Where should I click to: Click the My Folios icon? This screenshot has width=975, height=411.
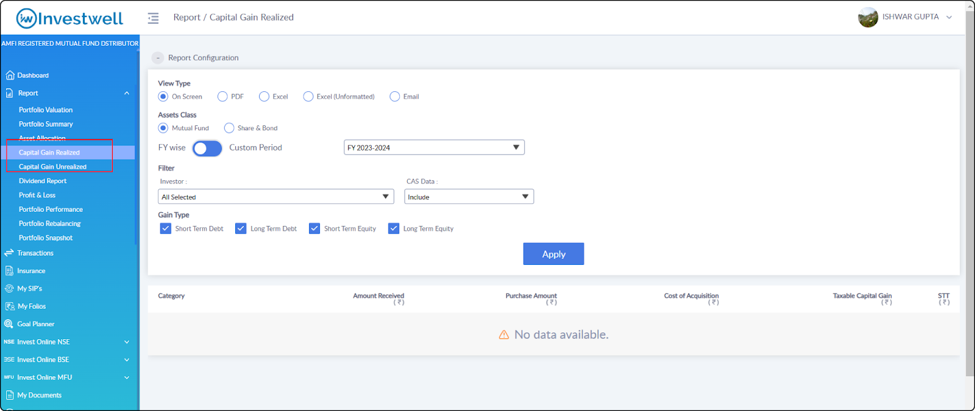pos(10,306)
